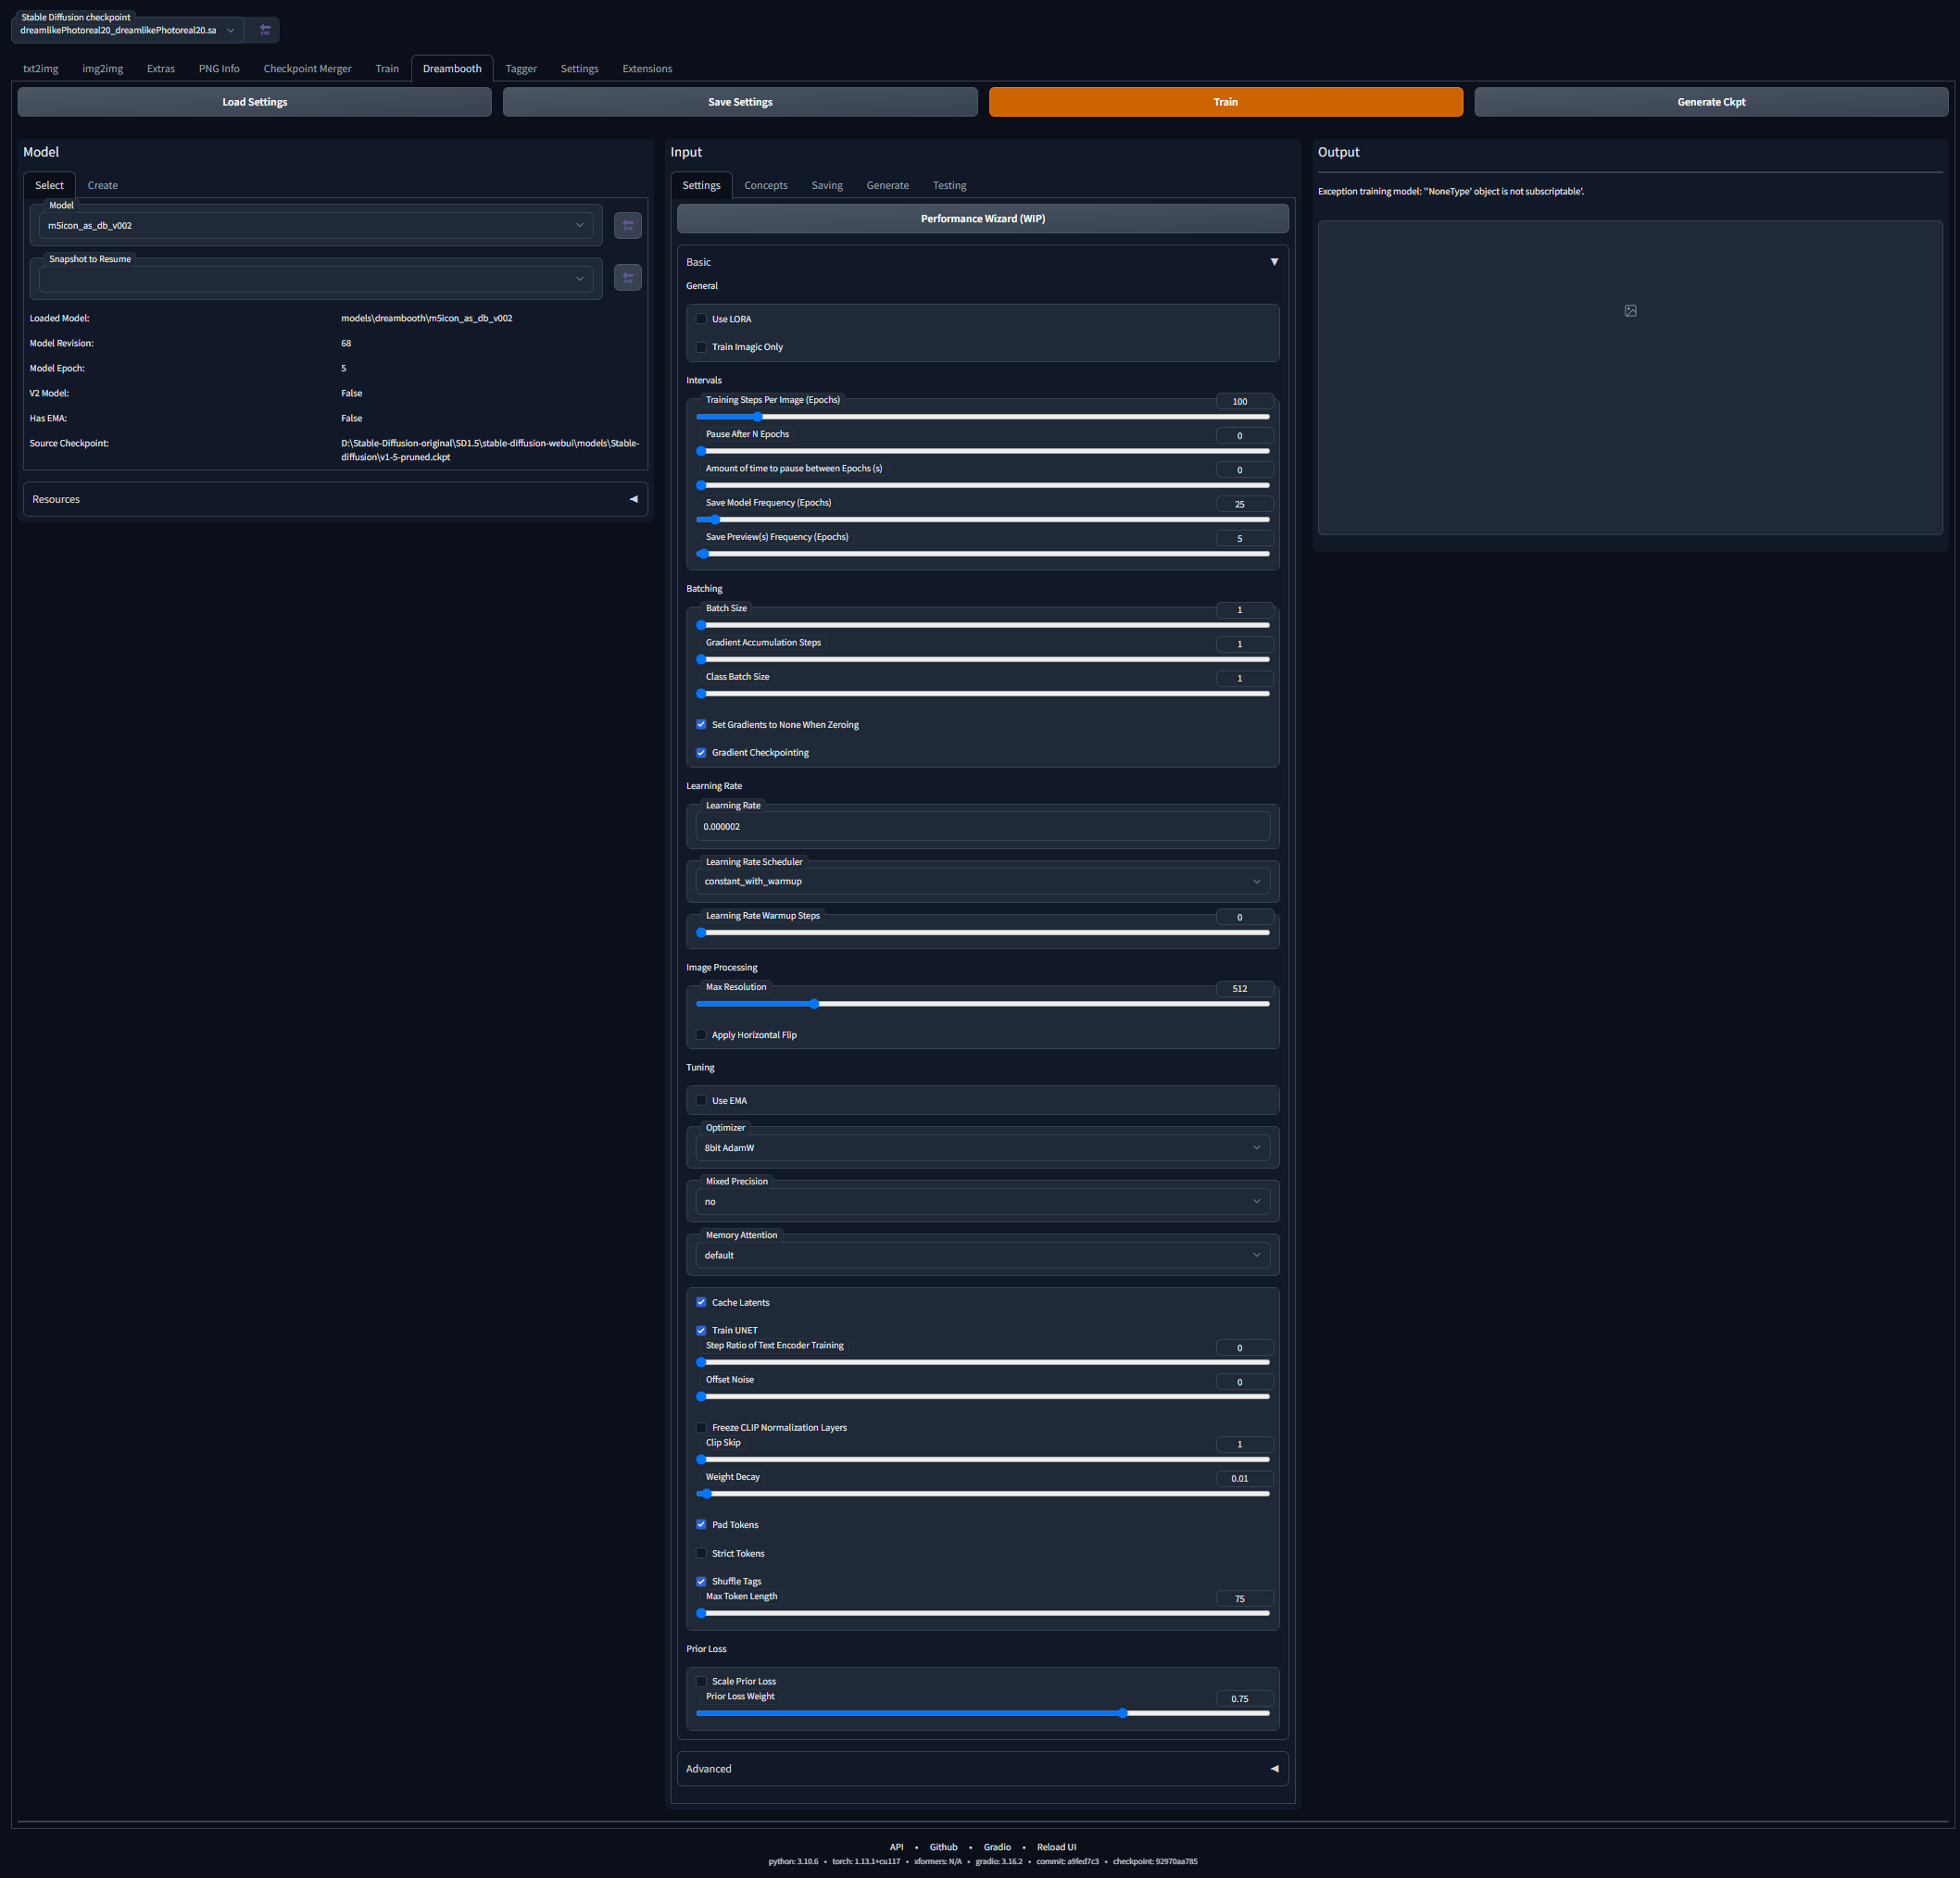Image resolution: width=1960 pixels, height=1878 pixels.
Task: Click refresh icon next to Model dropdown
Action: 628,226
